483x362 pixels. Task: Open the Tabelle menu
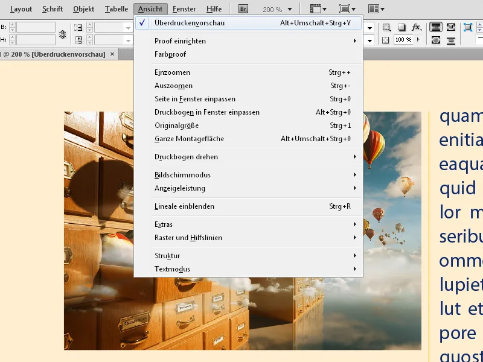pos(116,9)
